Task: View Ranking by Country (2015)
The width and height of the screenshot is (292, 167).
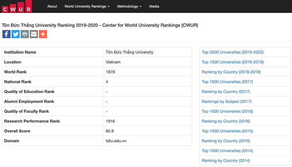Action: (226, 141)
